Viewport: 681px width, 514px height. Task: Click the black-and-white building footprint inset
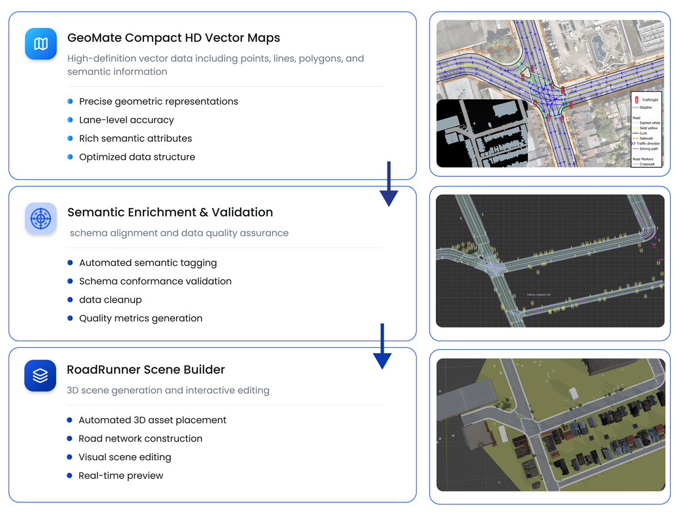[482, 133]
